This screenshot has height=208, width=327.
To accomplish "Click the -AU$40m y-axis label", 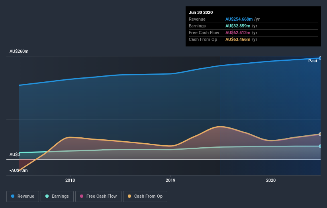I will (19, 170).
